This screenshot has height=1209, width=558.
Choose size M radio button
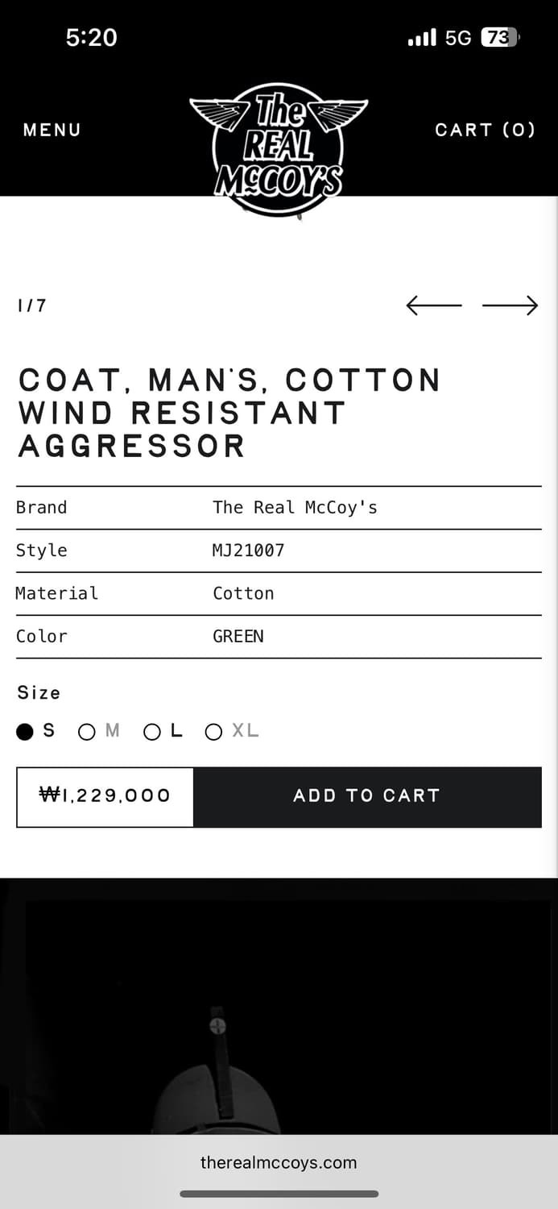click(87, 732)
